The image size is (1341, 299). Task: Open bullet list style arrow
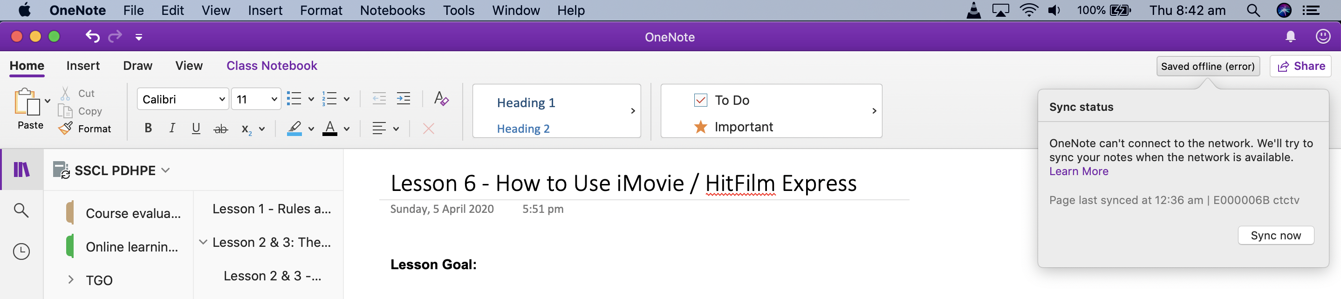pyautogui.click(x=311, y=99)
